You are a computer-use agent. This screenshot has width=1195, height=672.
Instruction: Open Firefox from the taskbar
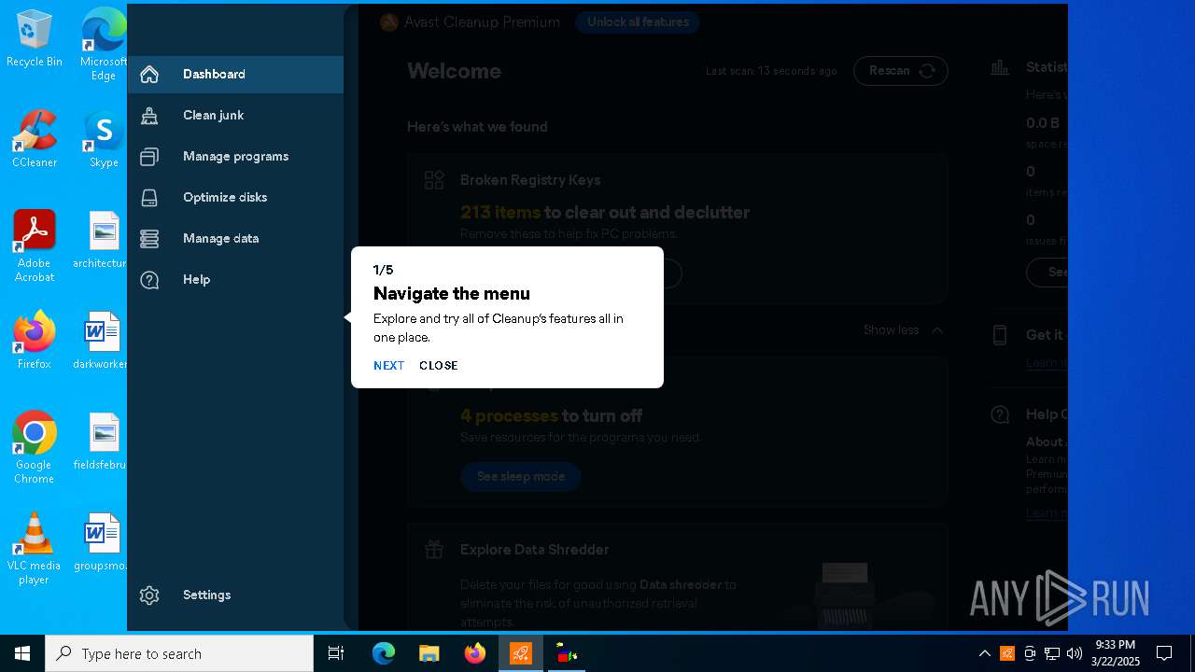click(475, 653)
